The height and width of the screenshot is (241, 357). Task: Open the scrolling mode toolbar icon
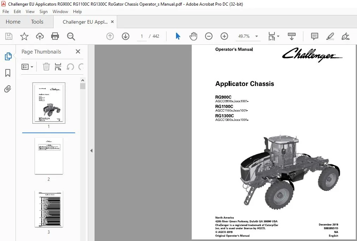tap(292, 36)
